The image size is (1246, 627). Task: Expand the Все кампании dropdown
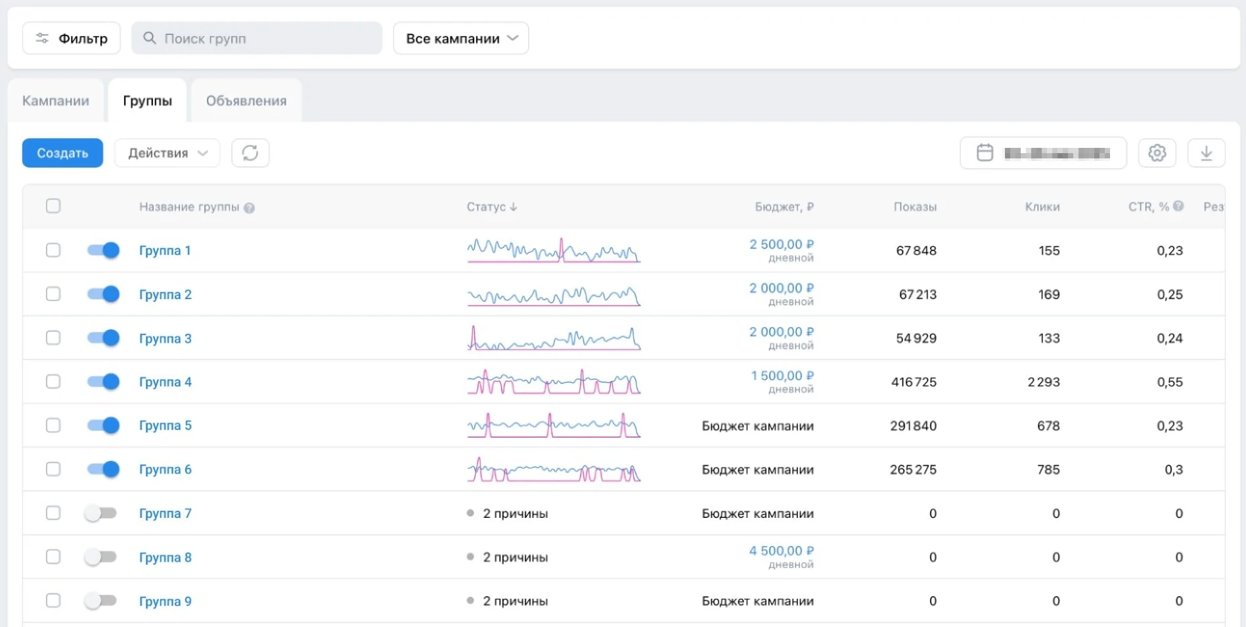461,38
